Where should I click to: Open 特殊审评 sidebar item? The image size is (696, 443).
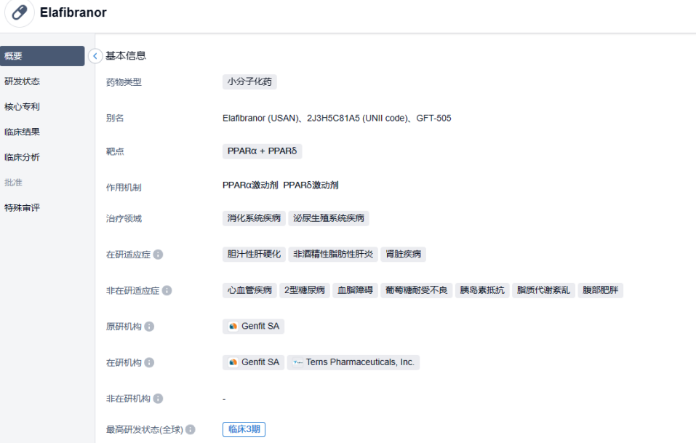click(x=23, y=208)
